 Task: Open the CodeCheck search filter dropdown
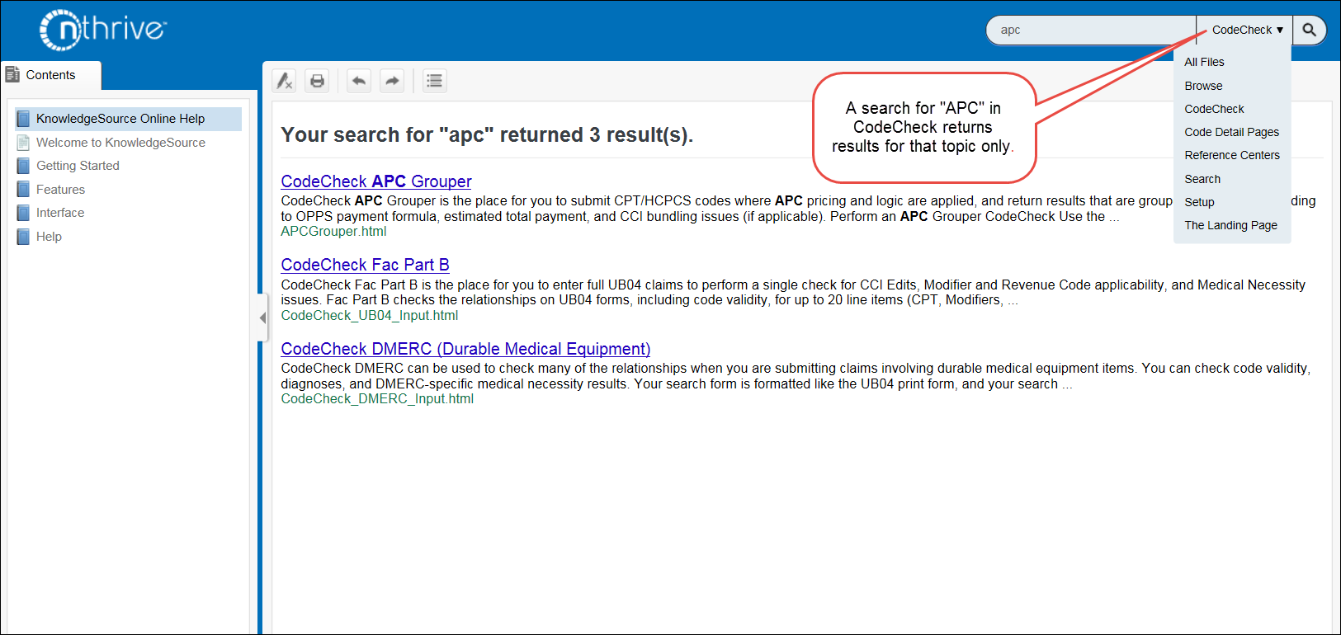coord(1245,31)
